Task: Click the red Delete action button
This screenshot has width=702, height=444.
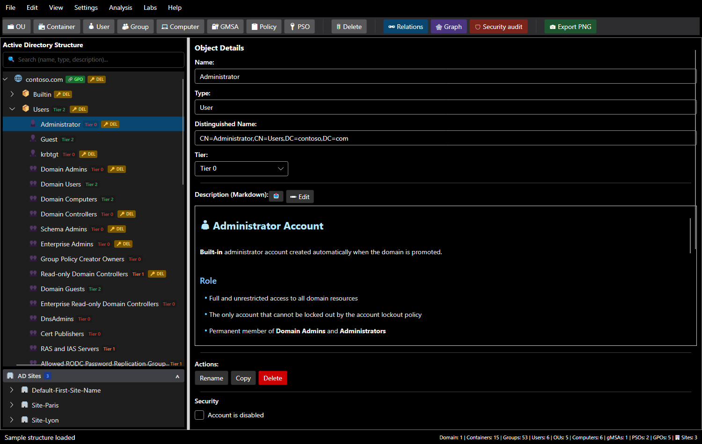Action: point(273,378)
